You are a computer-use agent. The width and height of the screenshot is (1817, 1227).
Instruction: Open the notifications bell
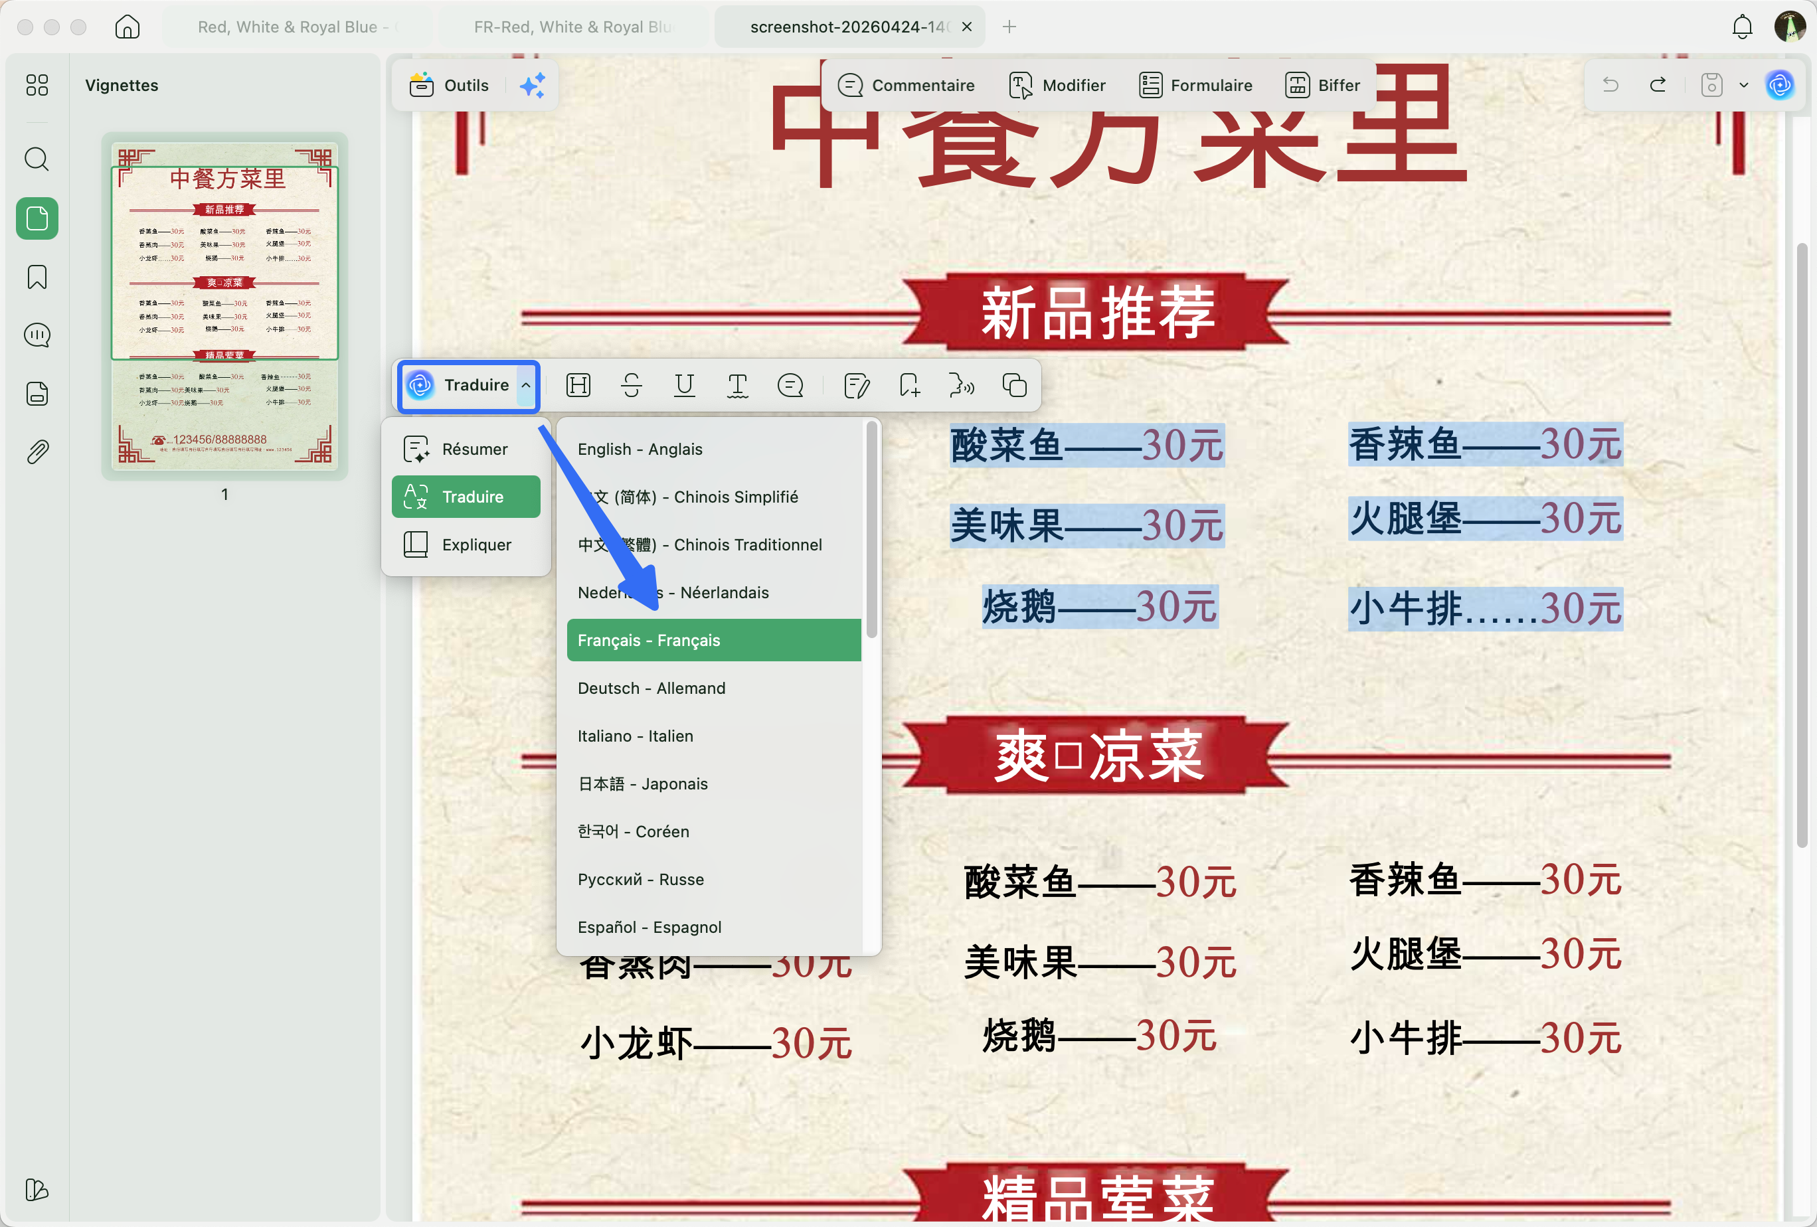1742,27
